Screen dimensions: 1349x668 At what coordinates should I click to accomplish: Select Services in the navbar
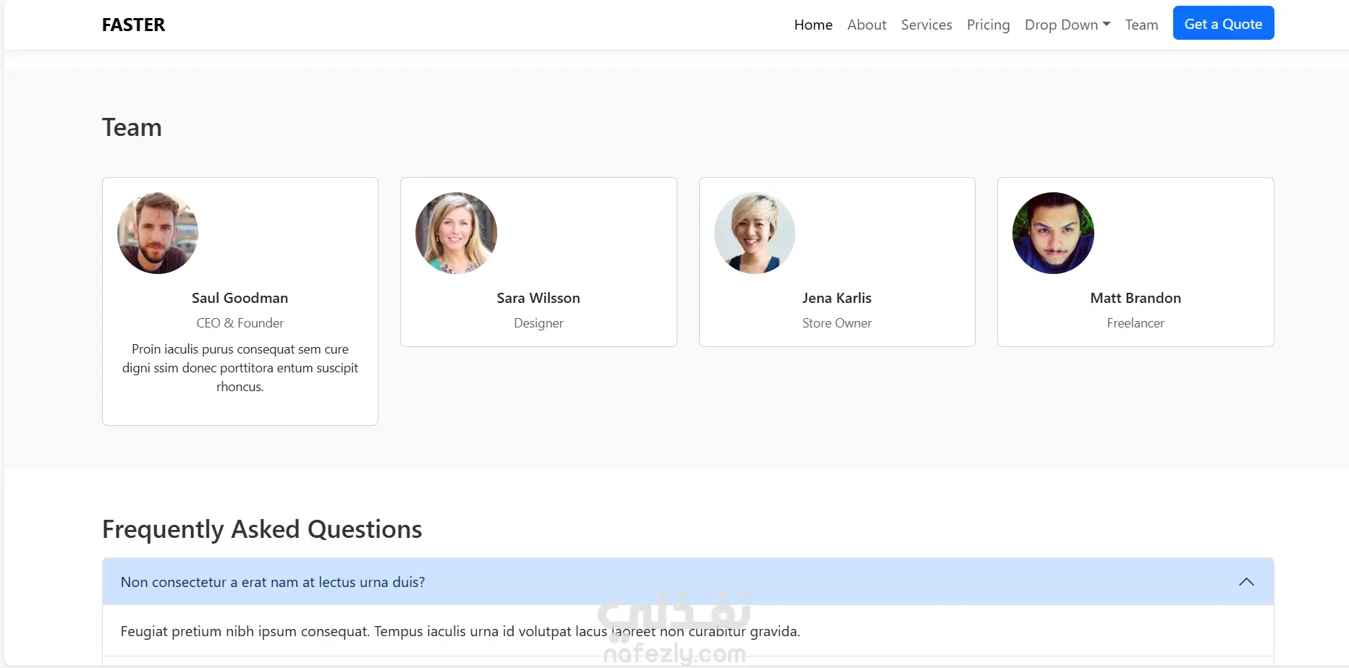pyautogui.click(x=926, y=25)
